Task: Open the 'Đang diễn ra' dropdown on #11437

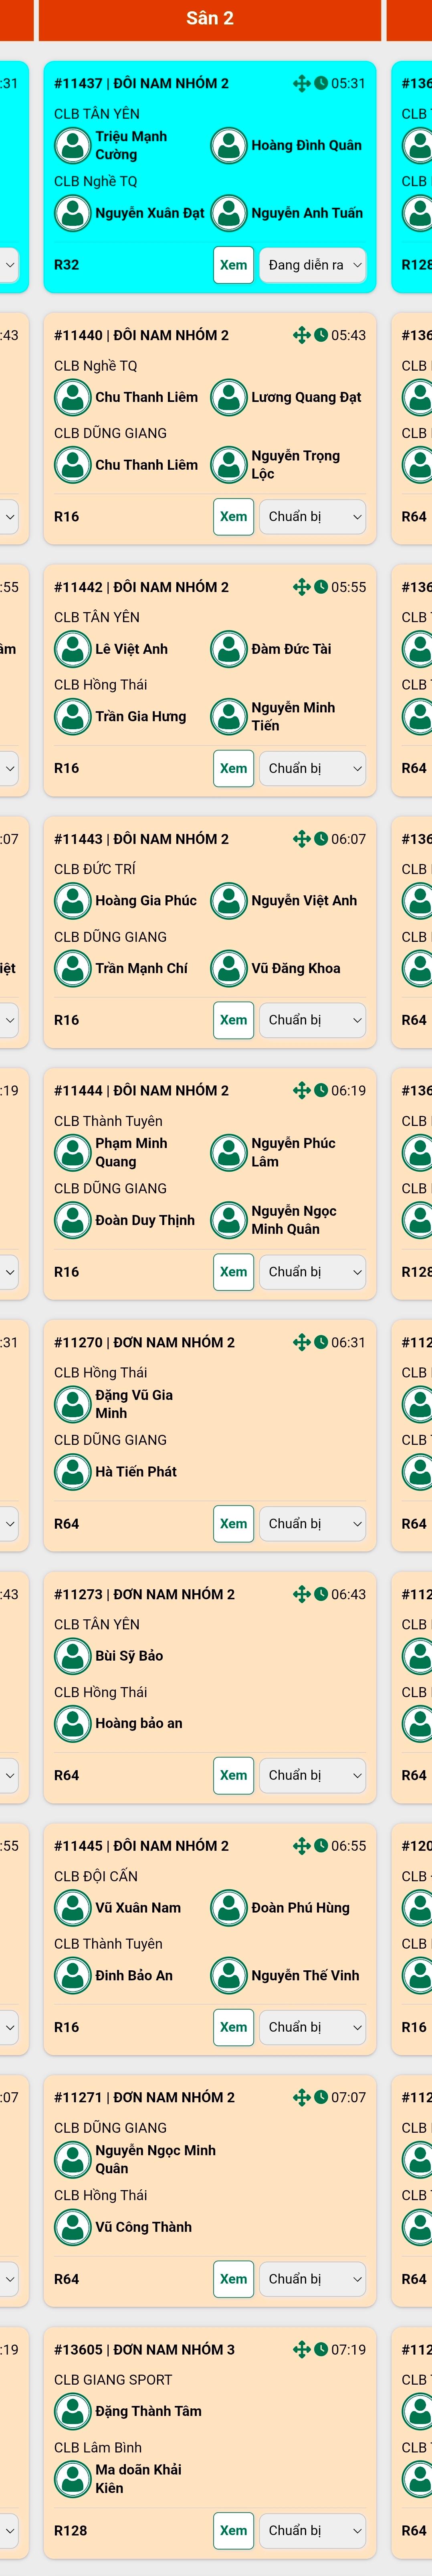Action: pos(313,265)
